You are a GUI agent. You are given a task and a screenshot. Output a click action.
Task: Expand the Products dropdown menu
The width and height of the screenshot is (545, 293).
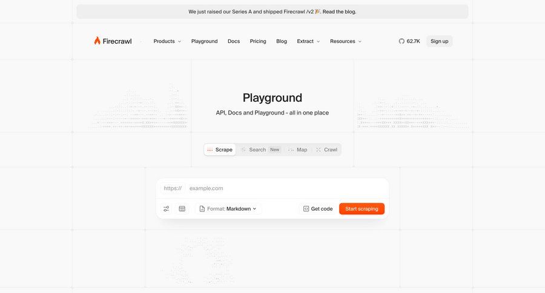[167, 41]
